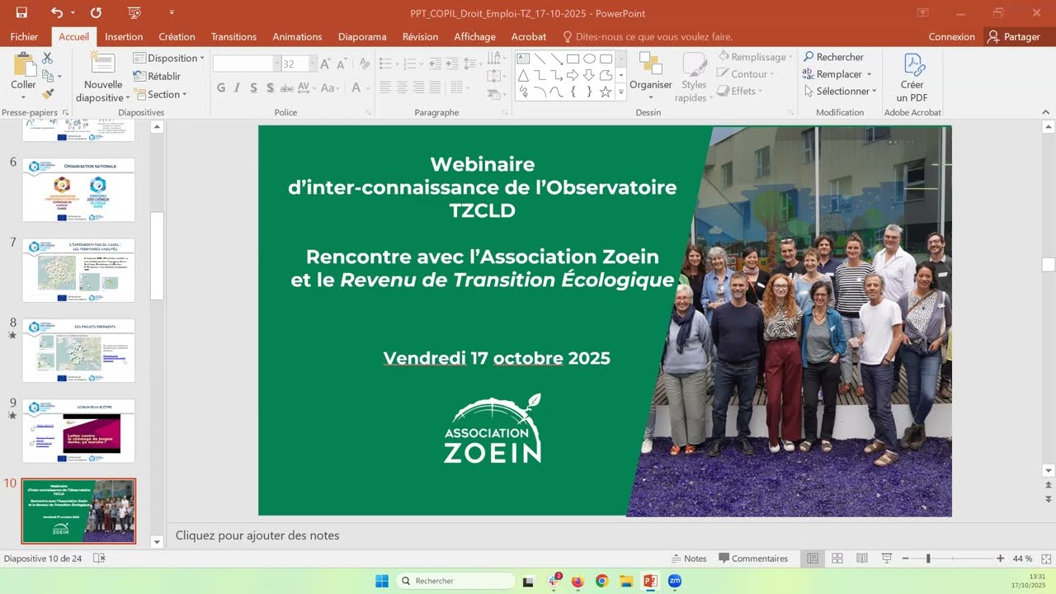
Task: Click the Copy icon in Presse-papiers
Action: tap(47, 76)
